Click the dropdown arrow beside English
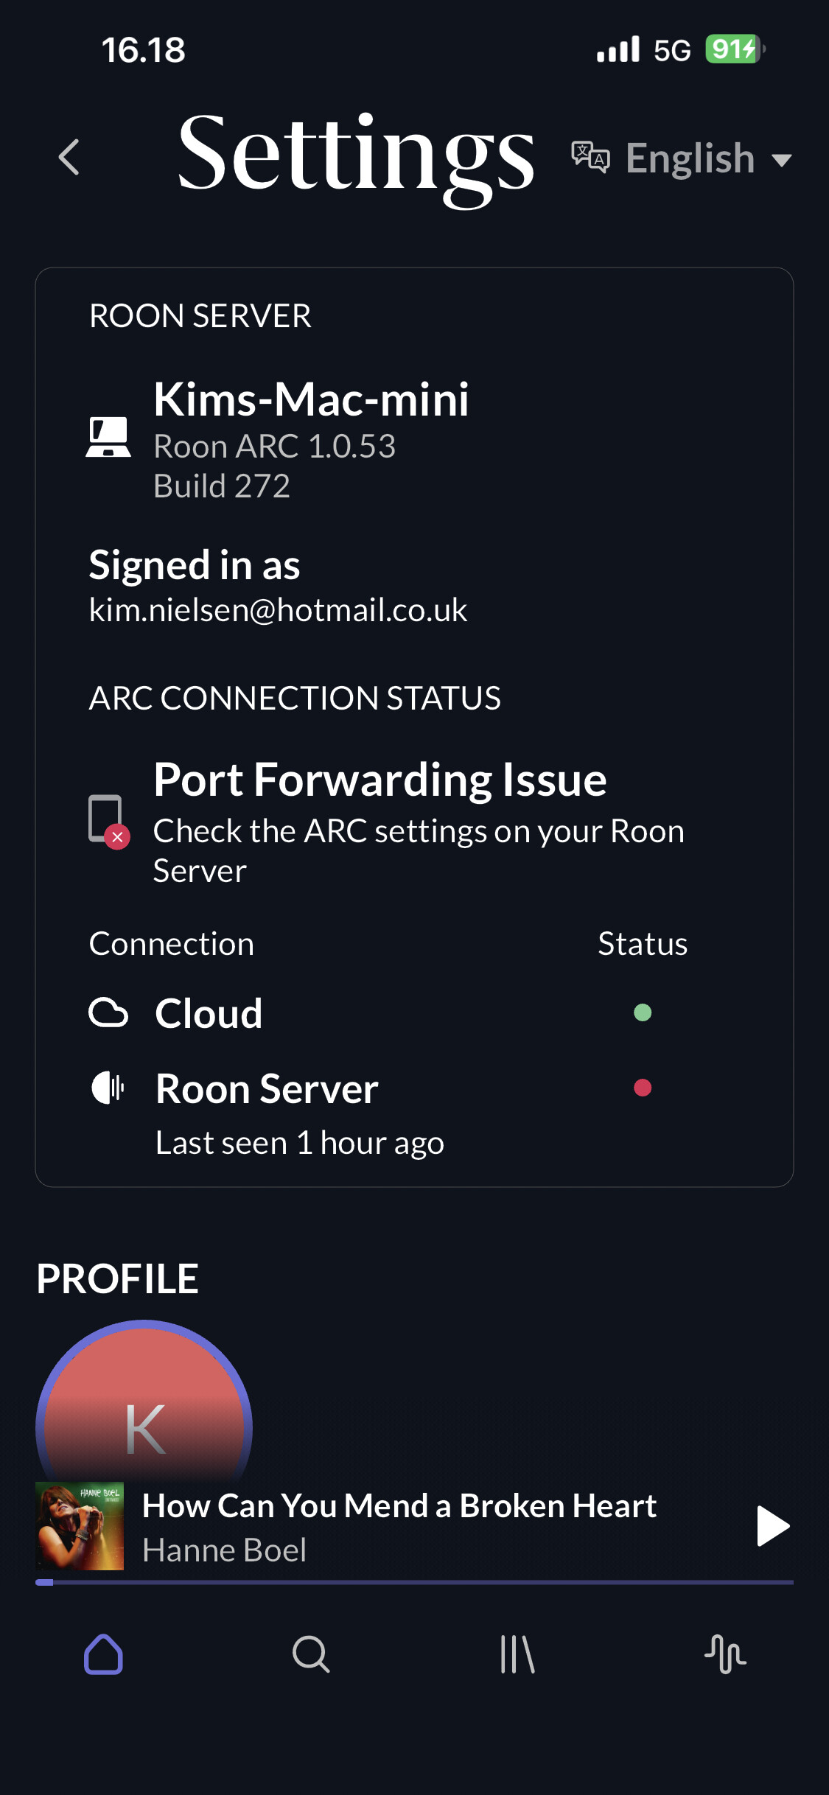This screenshot has width=829, height=1795. [x=781, y=160]
